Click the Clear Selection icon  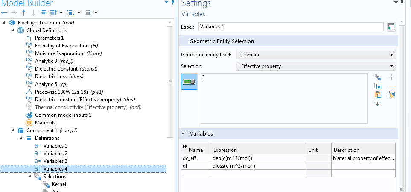coord(391,95)
